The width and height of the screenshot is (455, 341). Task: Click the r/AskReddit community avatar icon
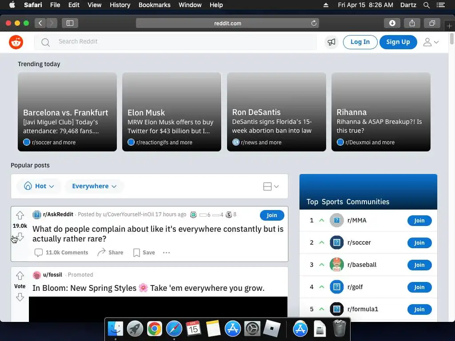tap(36, 214)
